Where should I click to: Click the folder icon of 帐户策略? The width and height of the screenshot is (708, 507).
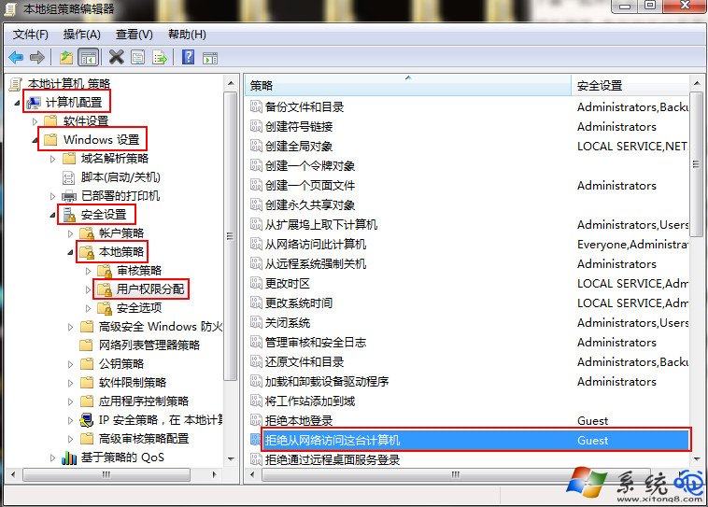pyautogui.click(x=87, y=233)
